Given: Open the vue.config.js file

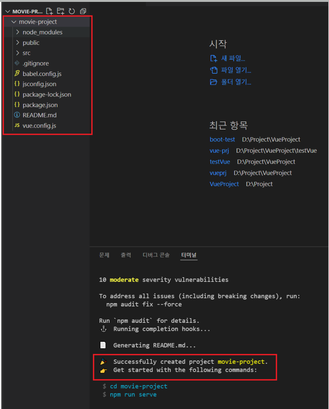Looking at the screenshot, I should [x=39, y=126].
